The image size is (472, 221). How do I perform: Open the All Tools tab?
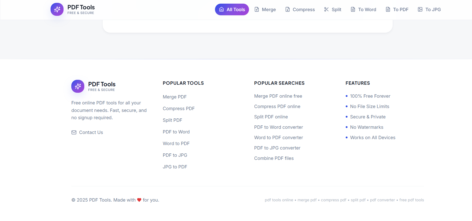[232, 10]
